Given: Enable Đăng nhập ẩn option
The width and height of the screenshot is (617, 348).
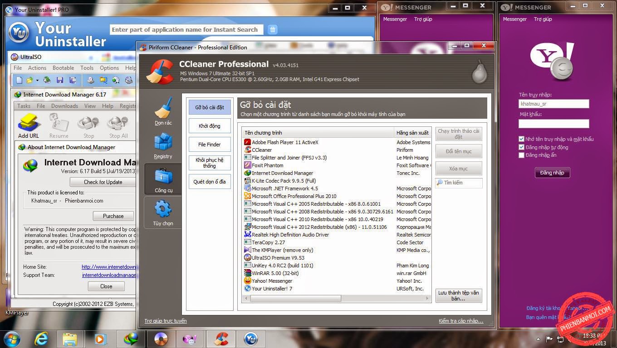Looking at the screenshot, I should tap(521, 155).
